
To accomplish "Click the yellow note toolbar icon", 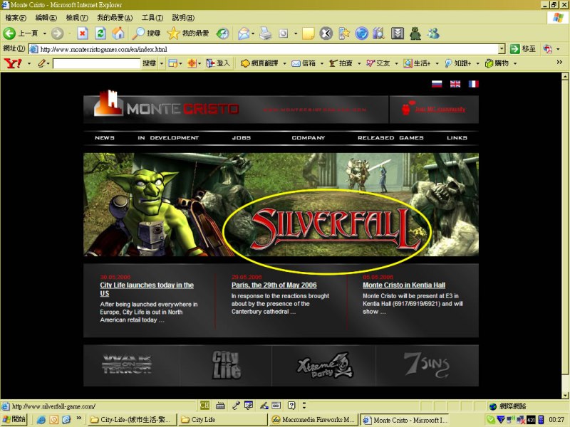I will tap(308, 33).
